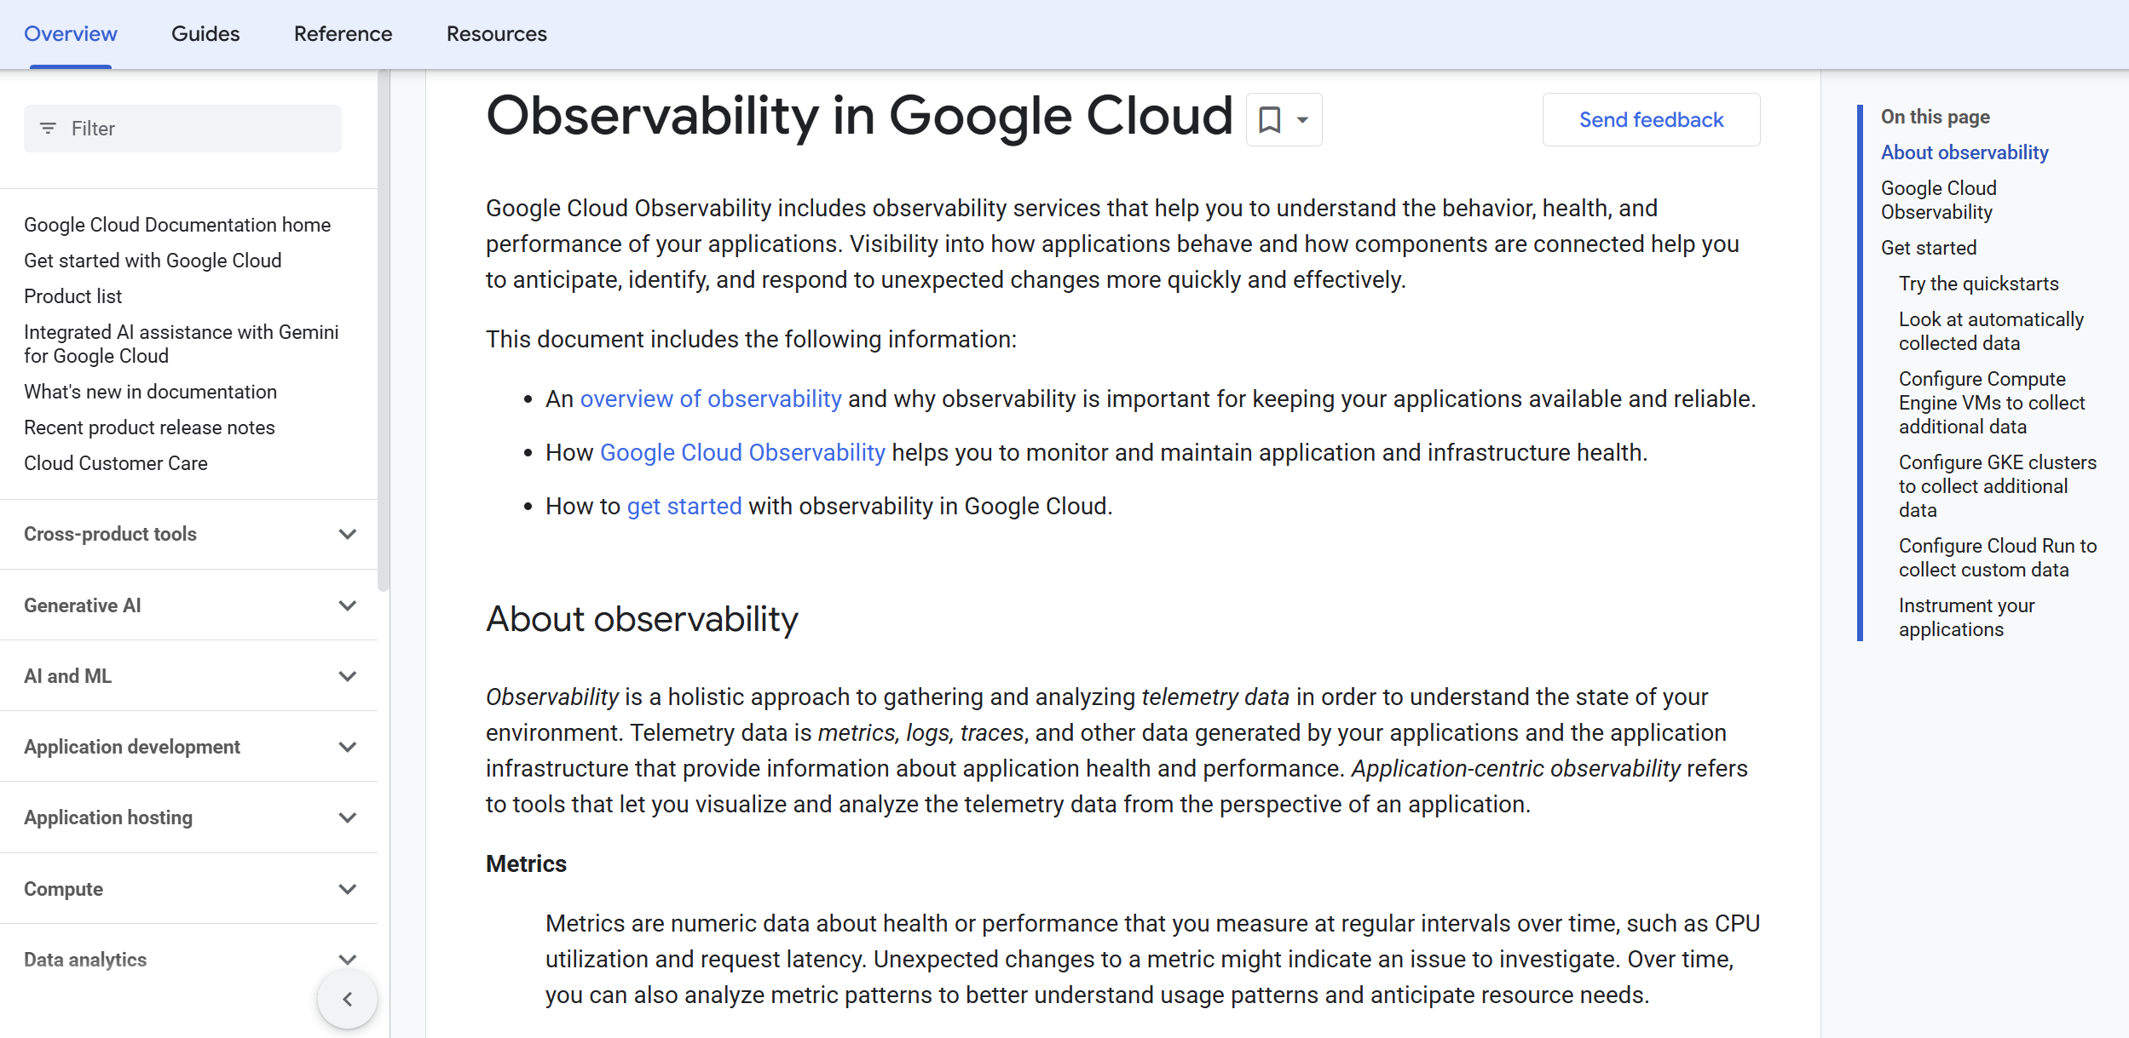Click the Send feedback button
This screenshot has height=1038, width=2129.
(x=1651, y=119)
